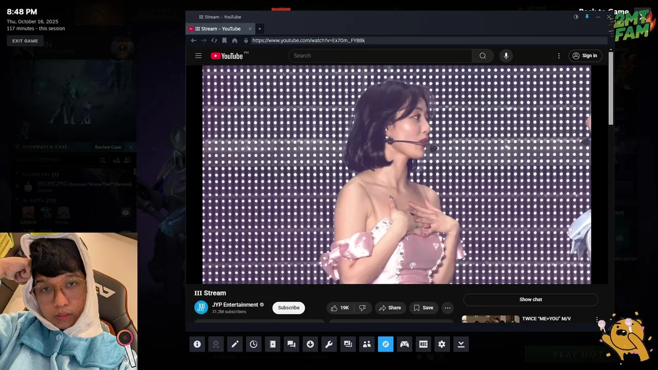The image size is (658, 370).
Task: Open the wrench tools icon
Action: pyautogui.click(x=329, y=344)
